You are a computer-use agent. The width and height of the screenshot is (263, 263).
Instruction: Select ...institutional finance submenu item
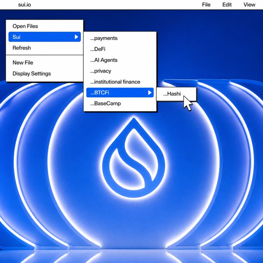pos(115,82)
